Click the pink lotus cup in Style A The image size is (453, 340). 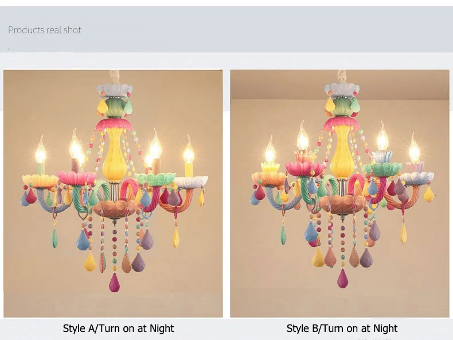(x=77, y=177)
